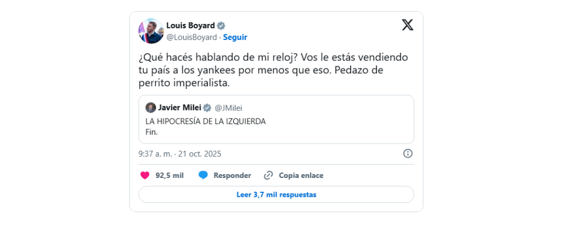Click the reply speech bubble icon

(x=203, y=175)
